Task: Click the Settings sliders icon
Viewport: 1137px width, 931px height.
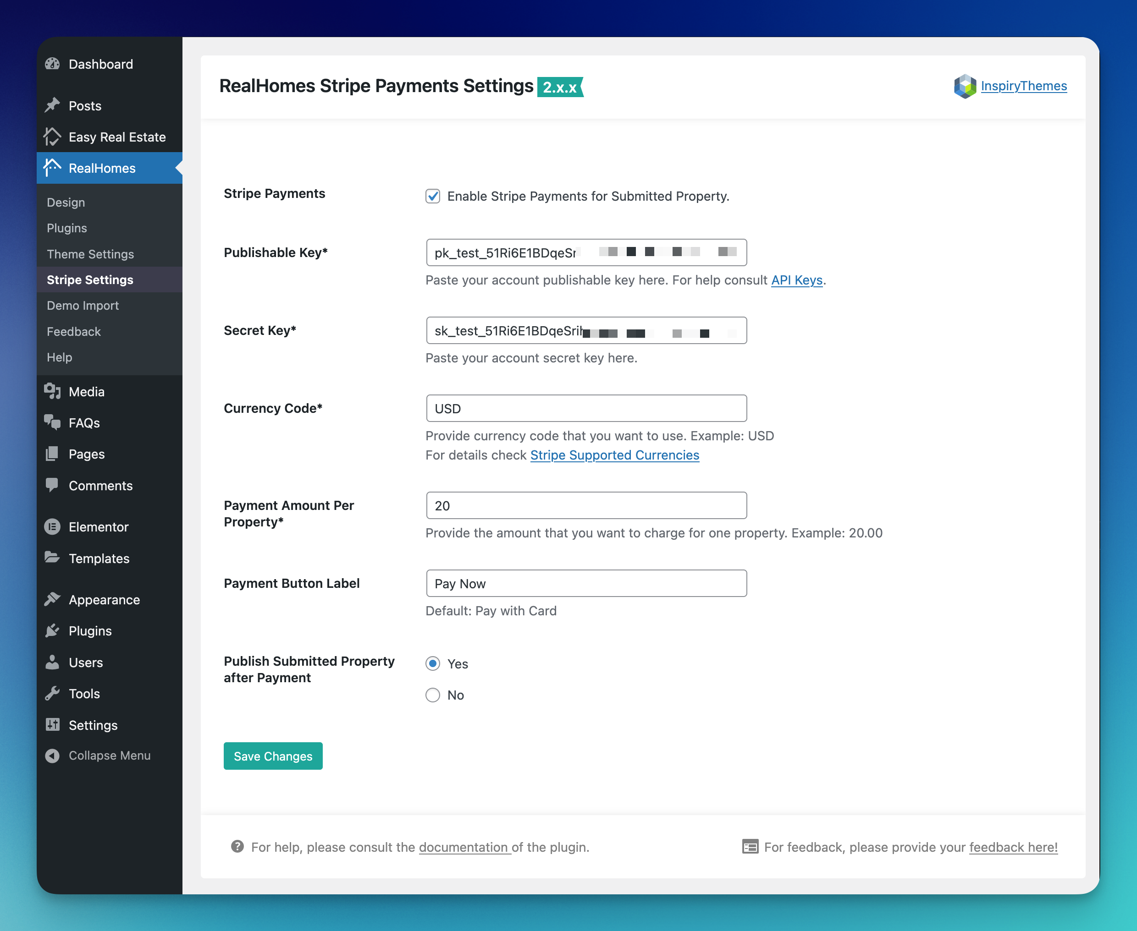Action: pos(52,724)
